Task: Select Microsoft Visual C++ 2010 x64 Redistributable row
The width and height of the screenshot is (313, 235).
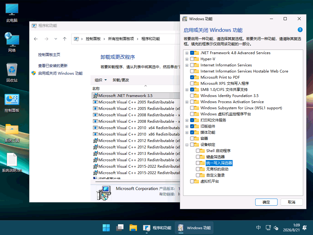Action: tap(136, 128)
